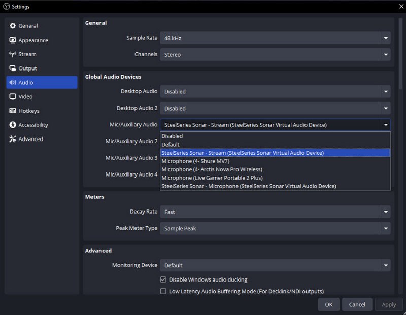Click the Audio speaker icon
406x315 pixels.
tap(12, 82)
